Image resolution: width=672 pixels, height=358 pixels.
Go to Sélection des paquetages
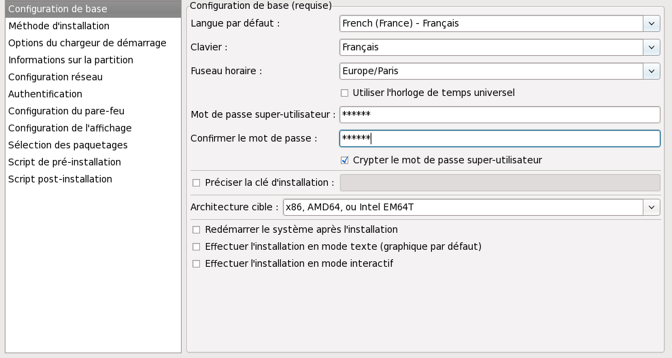tap(93, 145)
